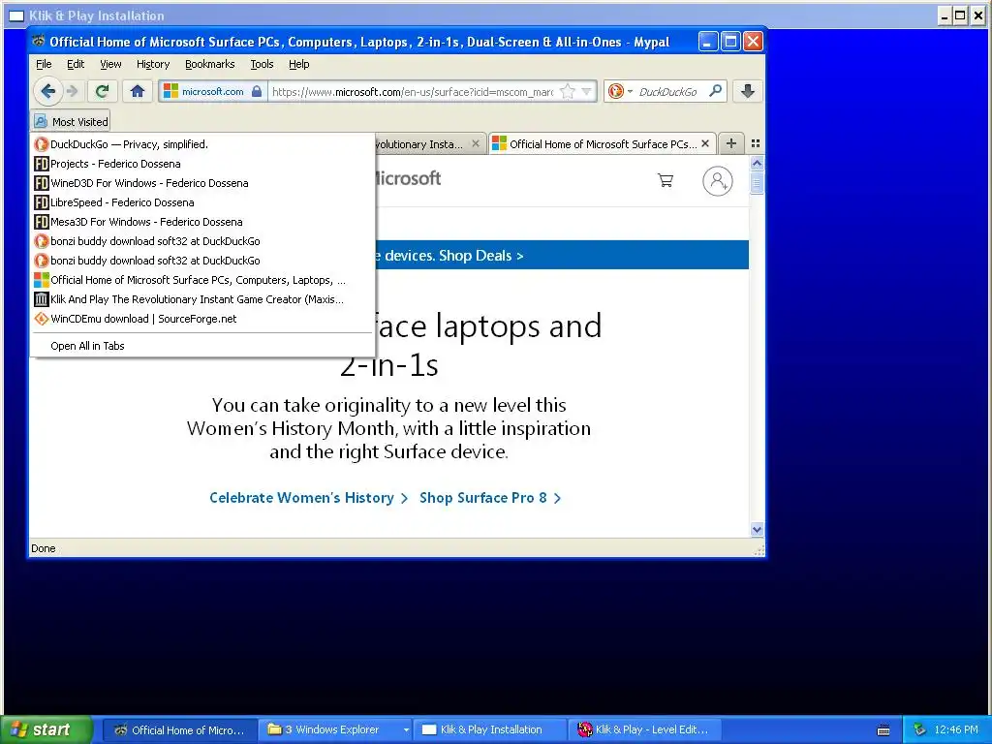Image resolution: width=992 pixels, height=744 pixels.
Task: Click the forward navigation arrow
Action: [x=73, y=91]
